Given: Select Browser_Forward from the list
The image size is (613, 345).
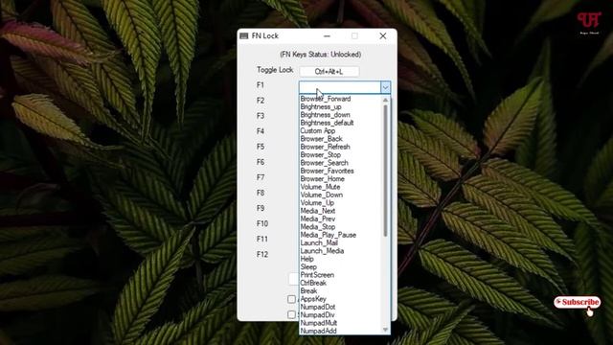Looking at the screenshot, I should [326, 99].
